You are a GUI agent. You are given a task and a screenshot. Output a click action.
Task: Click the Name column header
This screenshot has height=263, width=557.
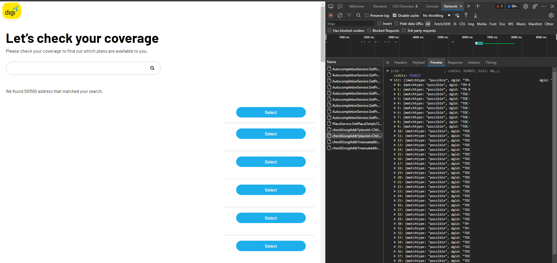coord(354,62)
